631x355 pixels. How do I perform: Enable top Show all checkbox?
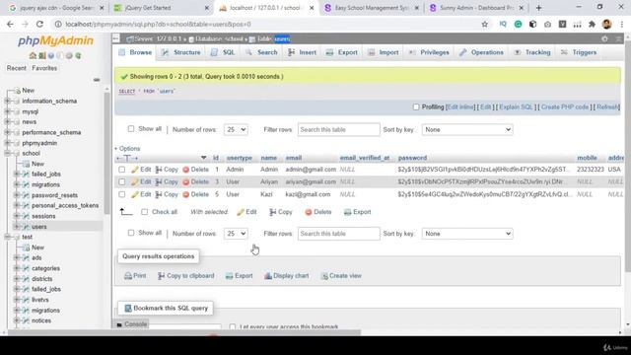pos(131,129)
